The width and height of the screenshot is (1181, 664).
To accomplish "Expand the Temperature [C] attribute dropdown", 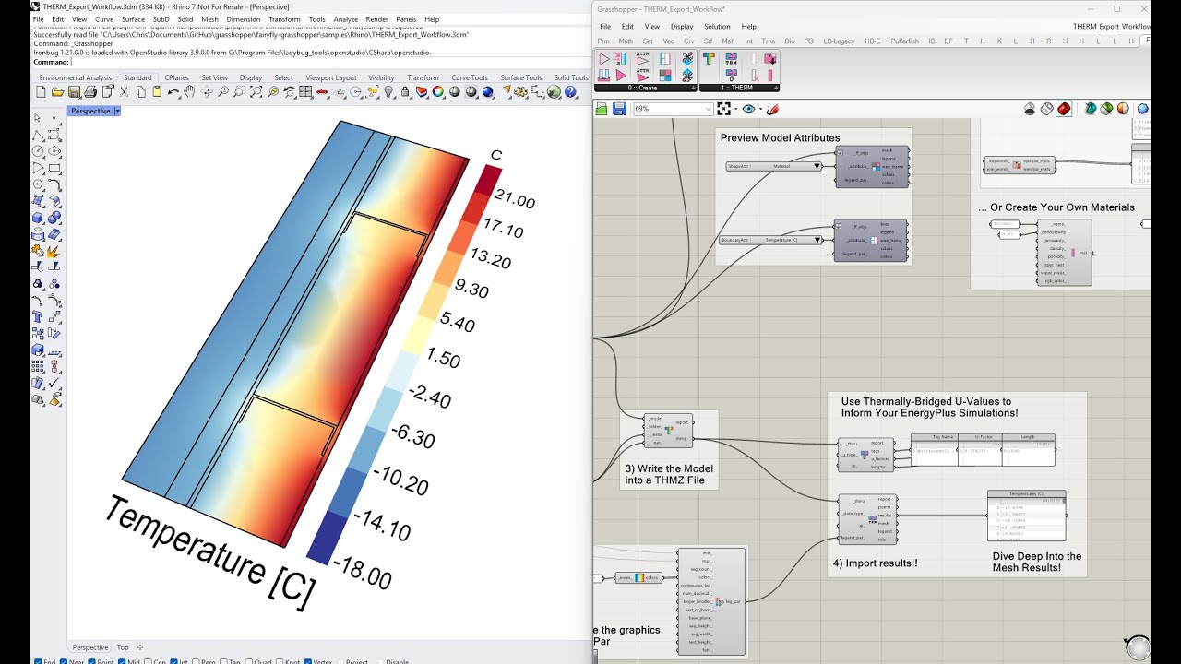I will (x=817, y=240).
